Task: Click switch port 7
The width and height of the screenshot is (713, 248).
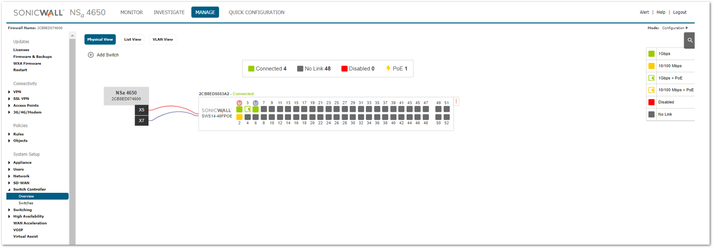Action: click(x=264, y=109)
